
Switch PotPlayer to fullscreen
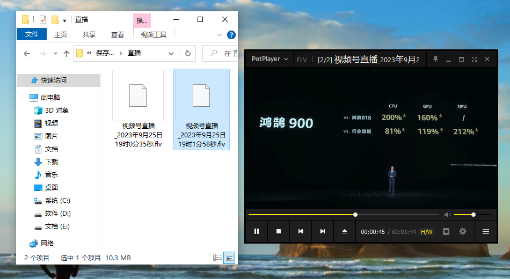pyautogui.click(x=474, y=59)
